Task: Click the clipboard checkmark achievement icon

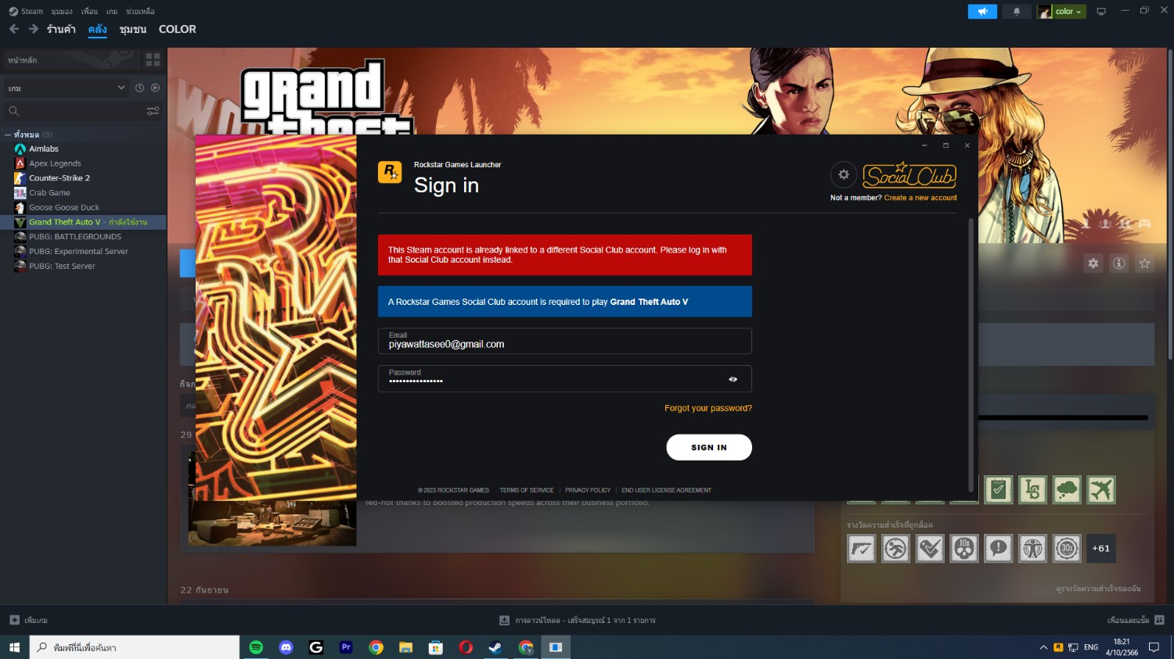Action: pyautogui.click(x=999, y=490)
